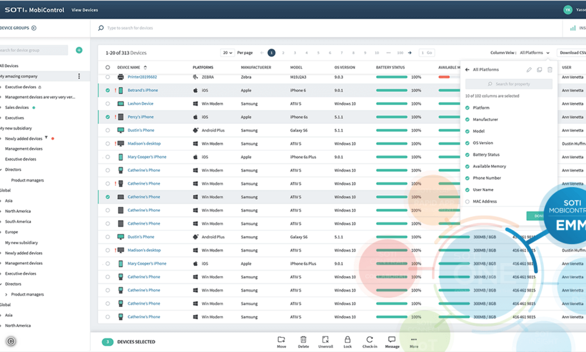This screenshot has width=586, height=352.
Task: Go to page 5
Action: coord(318,53)
